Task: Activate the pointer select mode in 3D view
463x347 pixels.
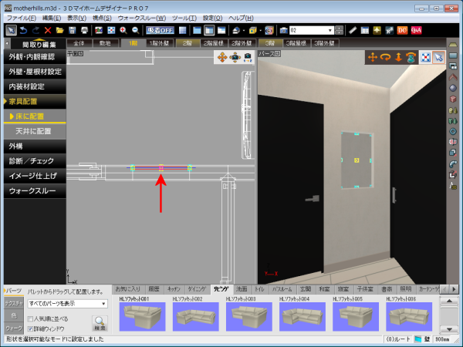Action: tap(438, 57)
